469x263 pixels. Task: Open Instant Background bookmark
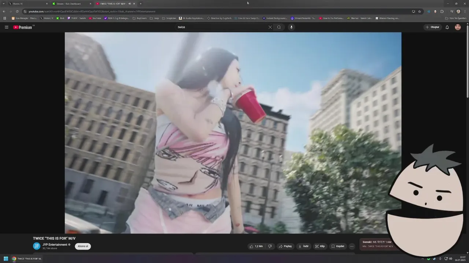click(x=275, y=18)
